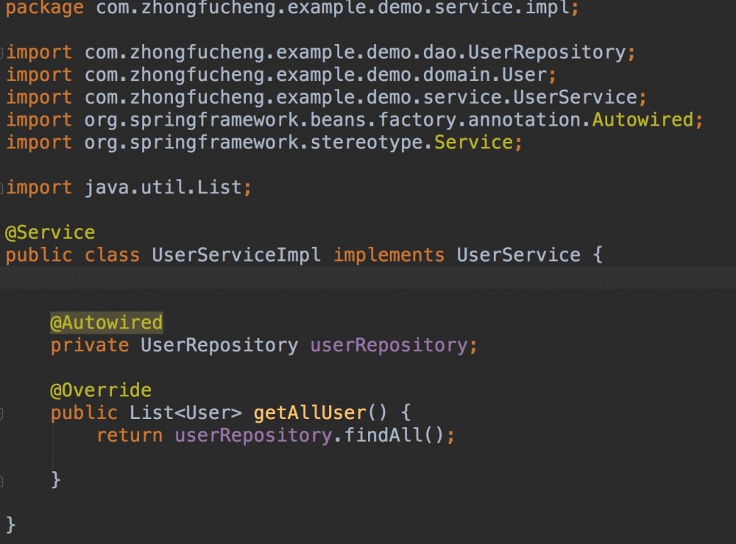This screenshot has width=736, height=544.
Task: Select the @Override annotation
Action: (x=99, y=390)
